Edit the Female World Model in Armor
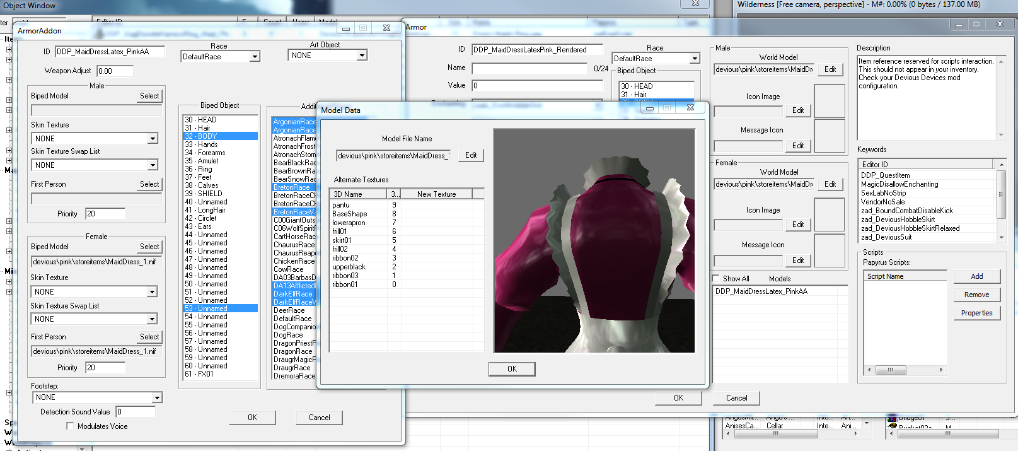Screen dimensions: 1018x451 tap(830, 184)
